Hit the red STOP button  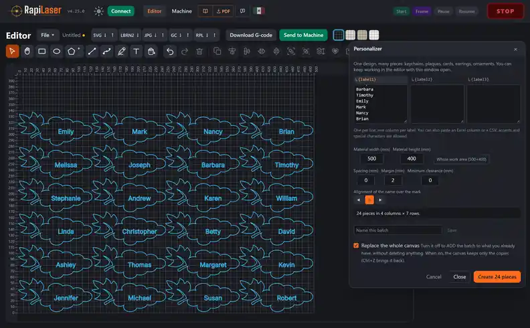(x=505, y=11)
